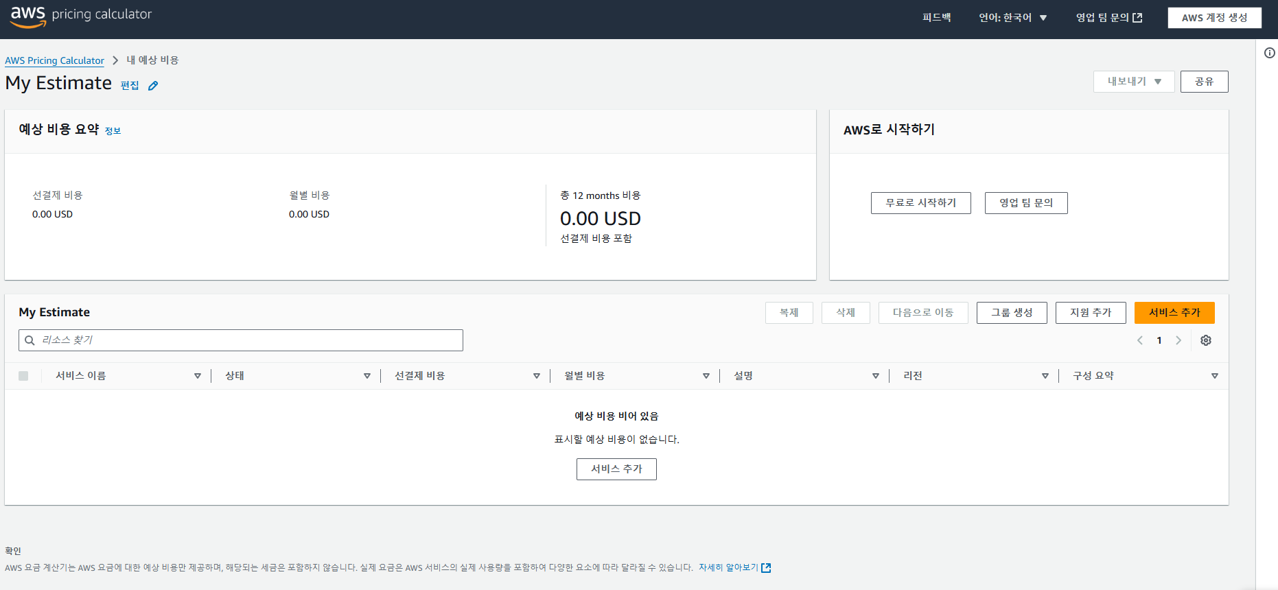1278x590 pixels.
Task: Open AWS Pricing Calculator breadcrumb link
Action: coord(54,60)
